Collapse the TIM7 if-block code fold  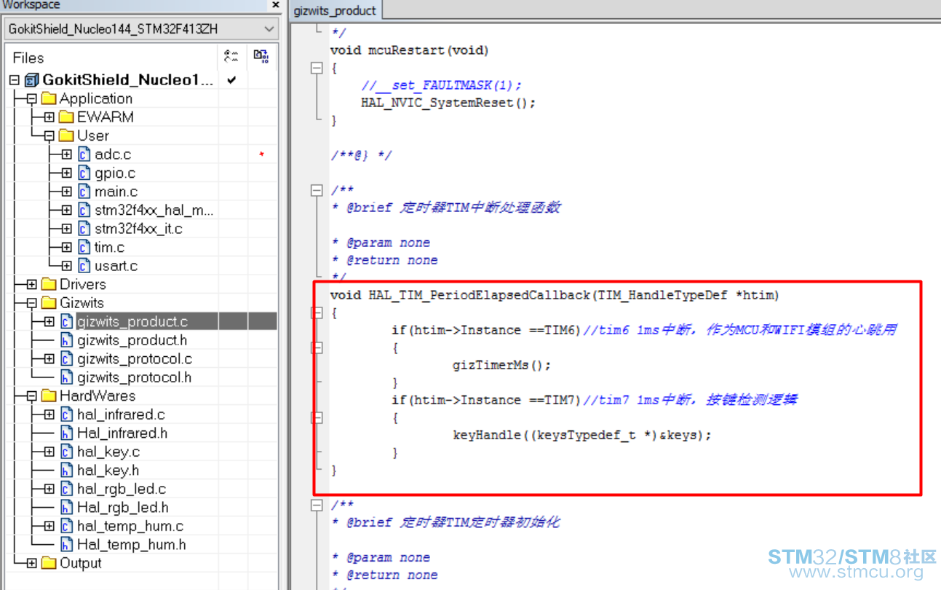(316, 417)
